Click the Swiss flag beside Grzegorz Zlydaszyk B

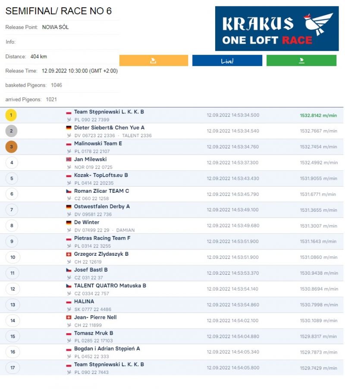pos(69,254)
